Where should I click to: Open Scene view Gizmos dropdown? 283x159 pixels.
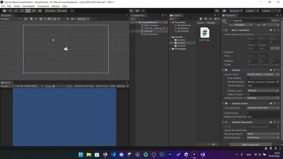[83, 19]
